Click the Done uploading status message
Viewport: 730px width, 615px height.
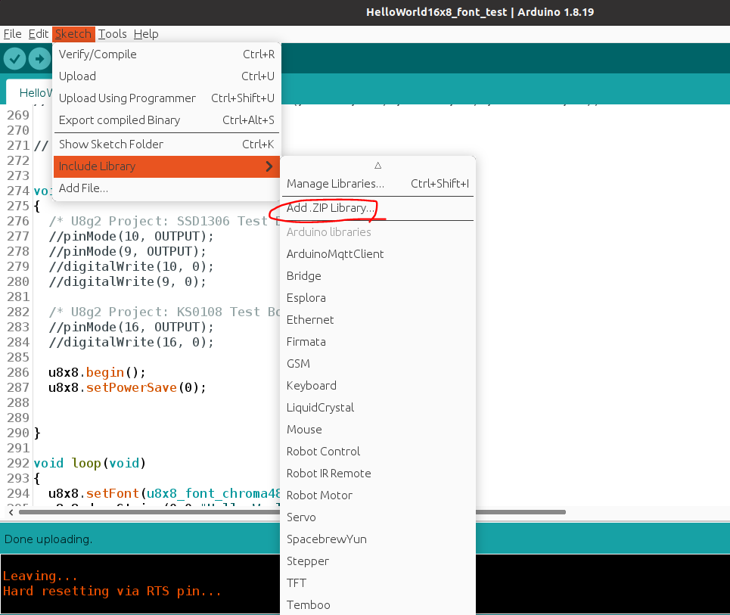click(48, 539)
